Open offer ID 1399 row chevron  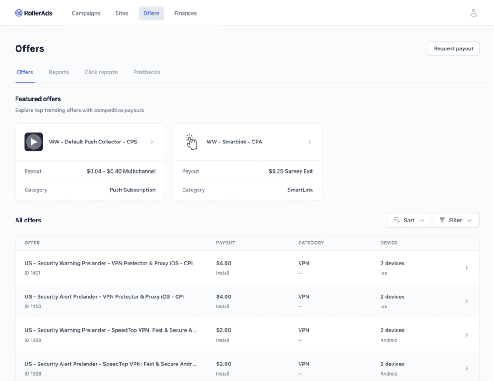coord(467,335)
